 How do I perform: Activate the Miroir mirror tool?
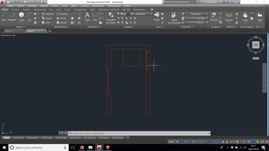pyautogui.click(x=61, y=18)
